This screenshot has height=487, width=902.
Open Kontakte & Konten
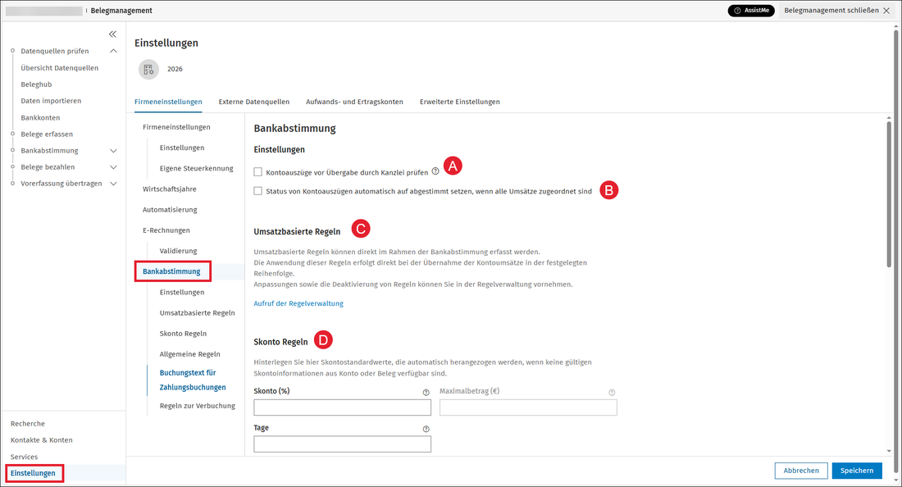click(x=42, y=440)
